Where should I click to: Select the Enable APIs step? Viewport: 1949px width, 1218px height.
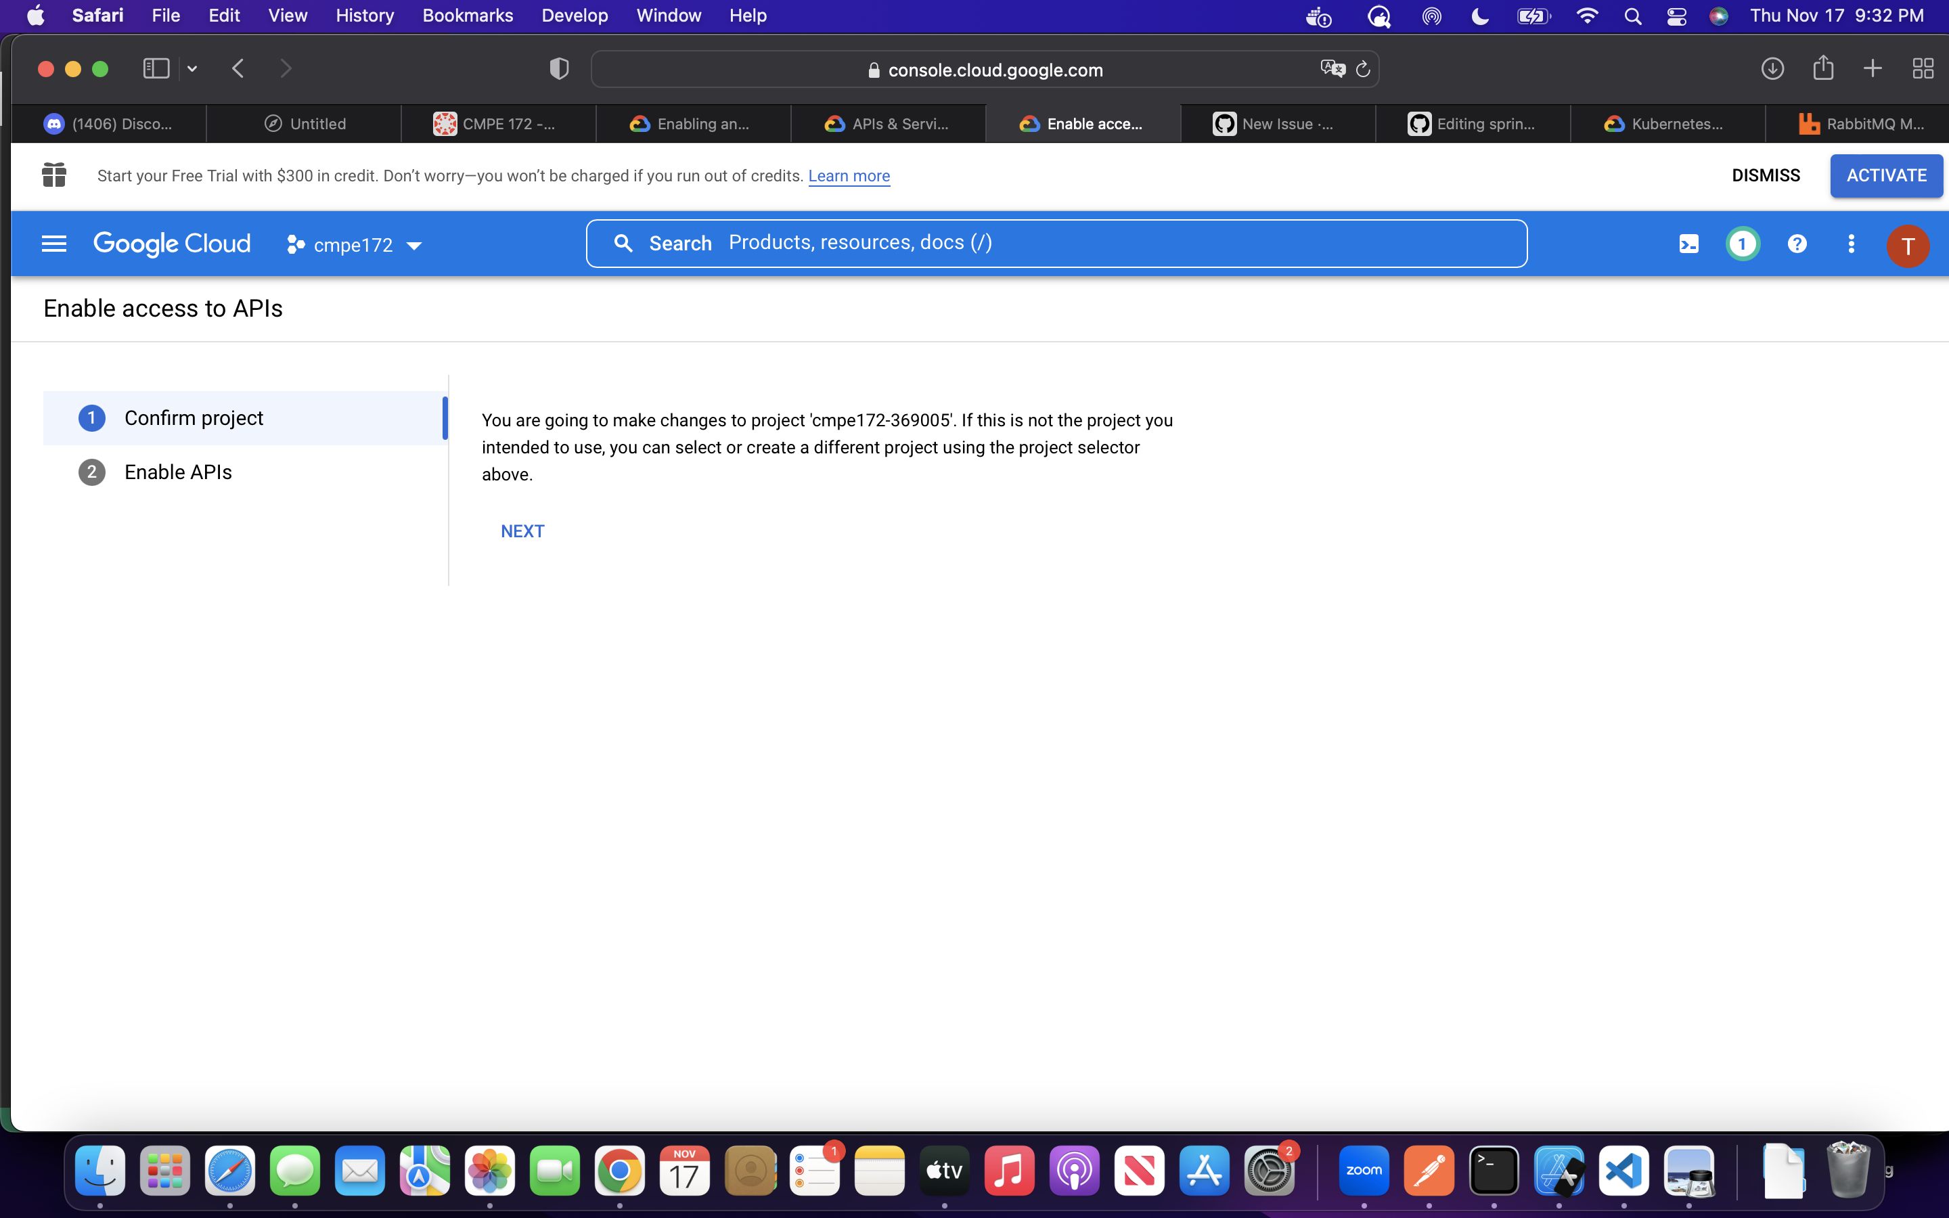(178, 472)
